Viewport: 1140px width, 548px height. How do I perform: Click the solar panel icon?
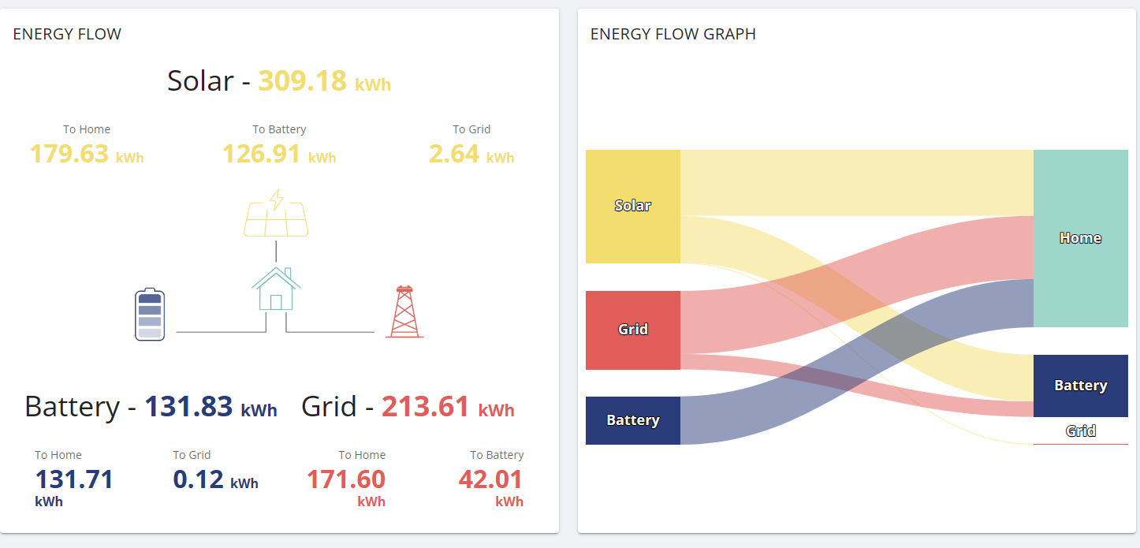tap(276, 213)
